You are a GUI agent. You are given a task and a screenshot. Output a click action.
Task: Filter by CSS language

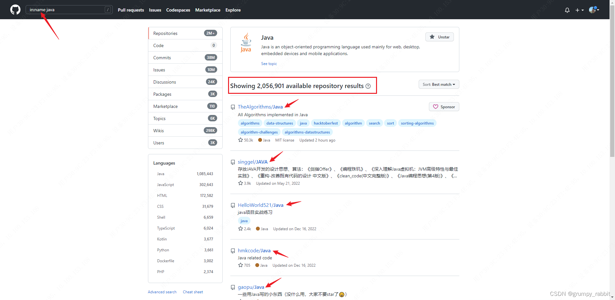pyautogui.click(x=185, y=207)
